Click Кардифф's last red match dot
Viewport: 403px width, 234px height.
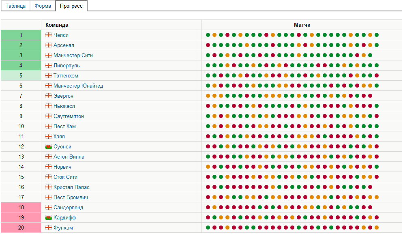[x=377, y=217]
